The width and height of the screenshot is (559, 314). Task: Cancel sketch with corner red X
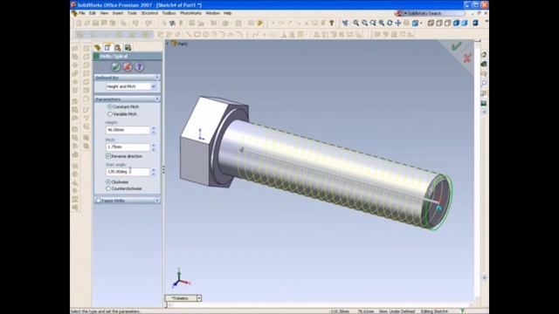tap(467, 58)
